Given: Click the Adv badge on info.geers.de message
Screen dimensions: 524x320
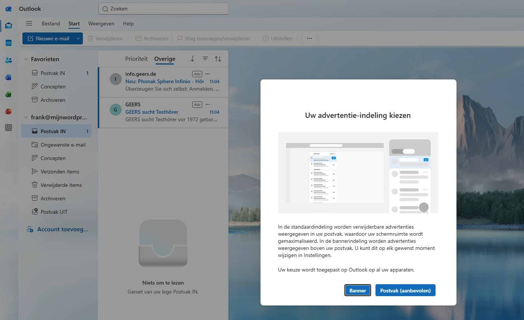Looking at the screenshot, I should pos(197,74).
